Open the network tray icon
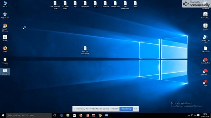211x118 pixels. [x=192, y=115]
